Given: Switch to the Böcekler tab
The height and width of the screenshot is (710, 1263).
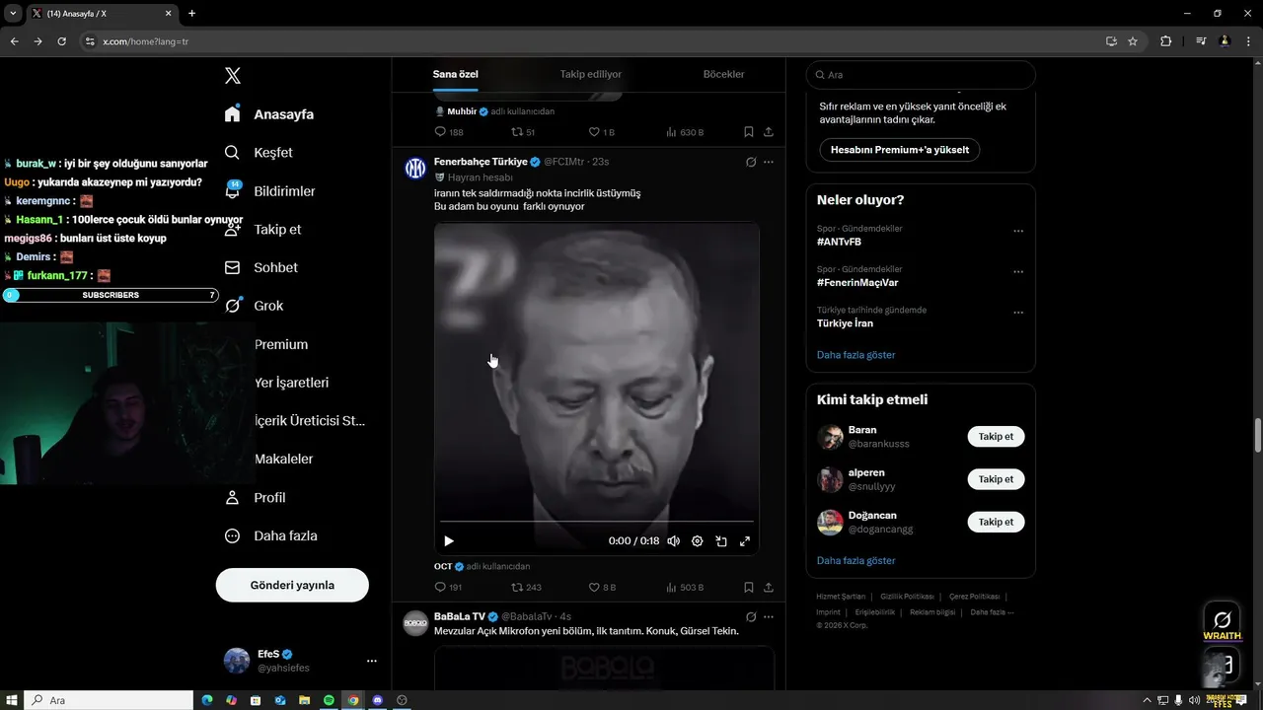Looking at the screenshot, I should [723, 74].
